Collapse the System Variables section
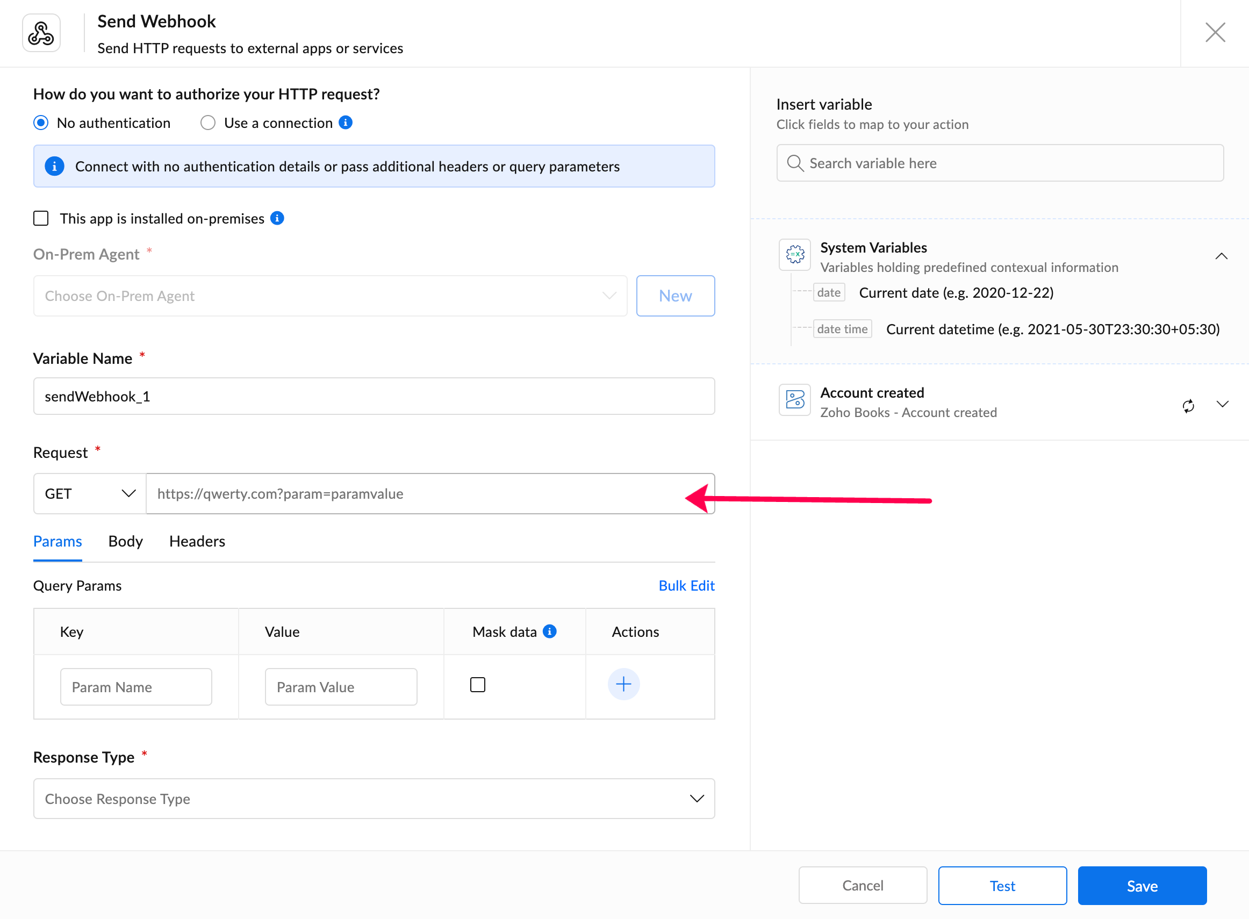The image size is (1249, 919). 1221,256
